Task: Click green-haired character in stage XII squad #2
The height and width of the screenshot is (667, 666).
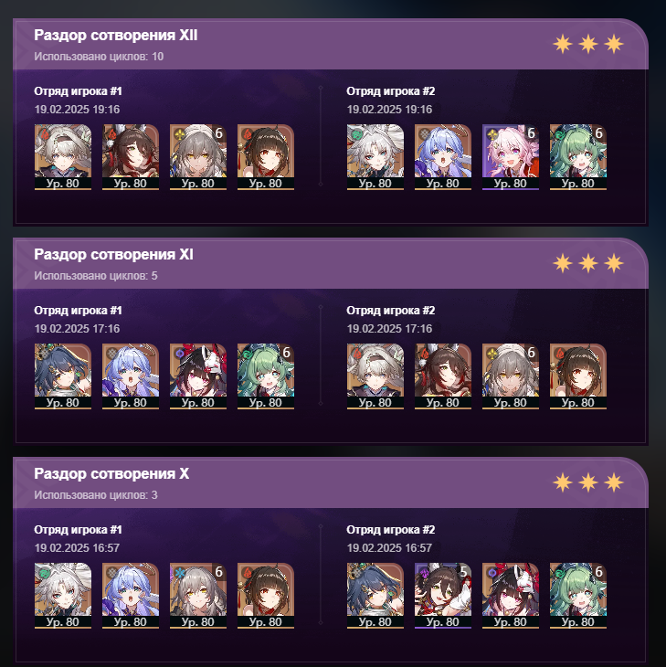Action: [578, 157]
